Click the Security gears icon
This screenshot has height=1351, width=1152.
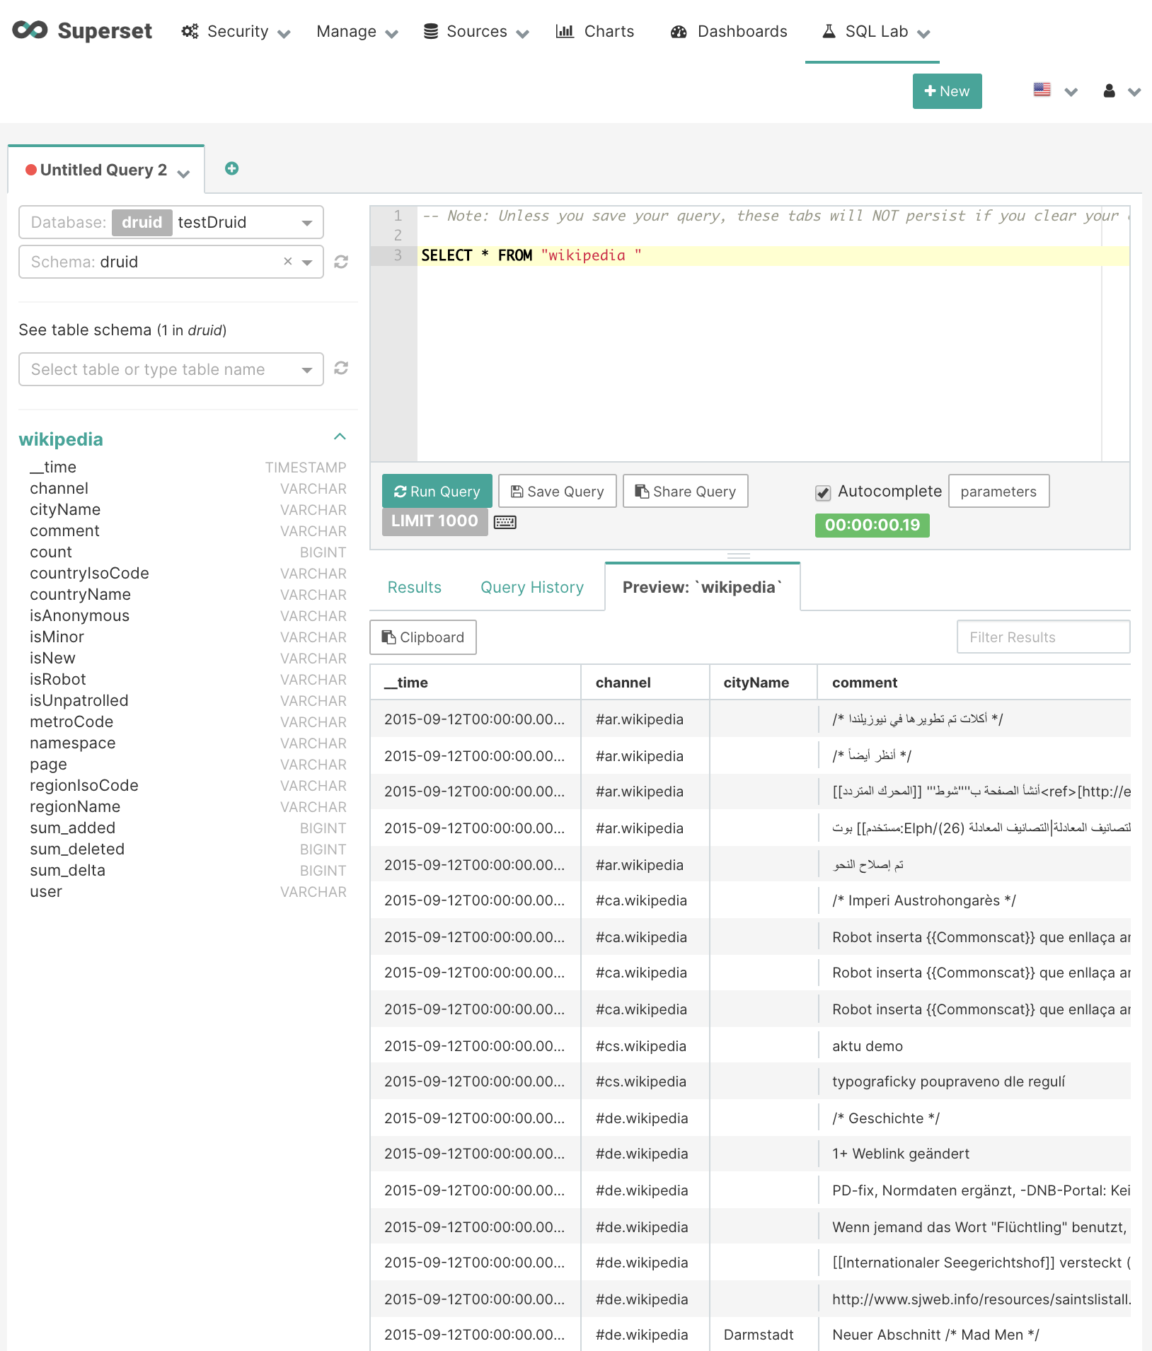[x=190, y=31]
